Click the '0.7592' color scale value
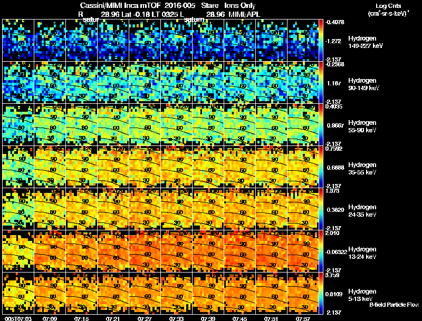This screenshot has height=321, width=422. pyautogui.click(x=334, y=149)
